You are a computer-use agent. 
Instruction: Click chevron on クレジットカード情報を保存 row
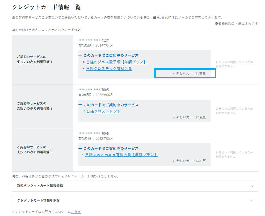click(252, 201)
